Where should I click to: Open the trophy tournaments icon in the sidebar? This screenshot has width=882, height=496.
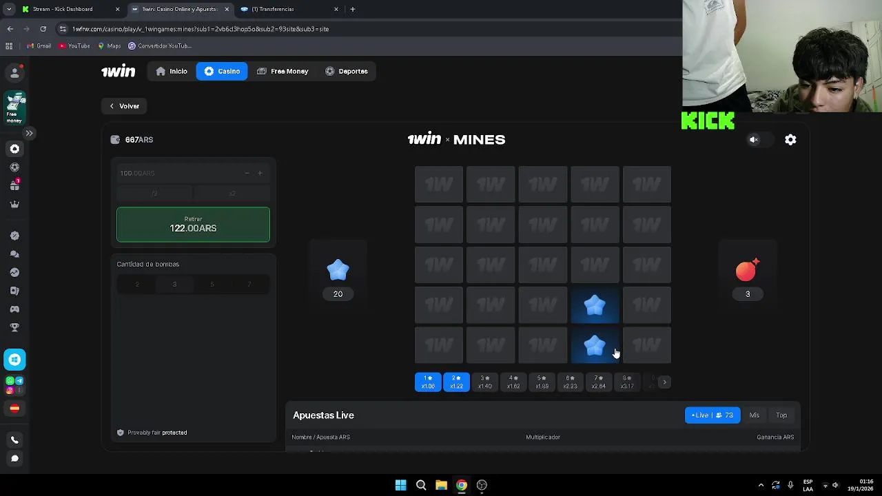(14, 327)
